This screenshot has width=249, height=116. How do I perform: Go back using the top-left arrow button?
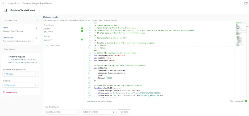point(3,3)
